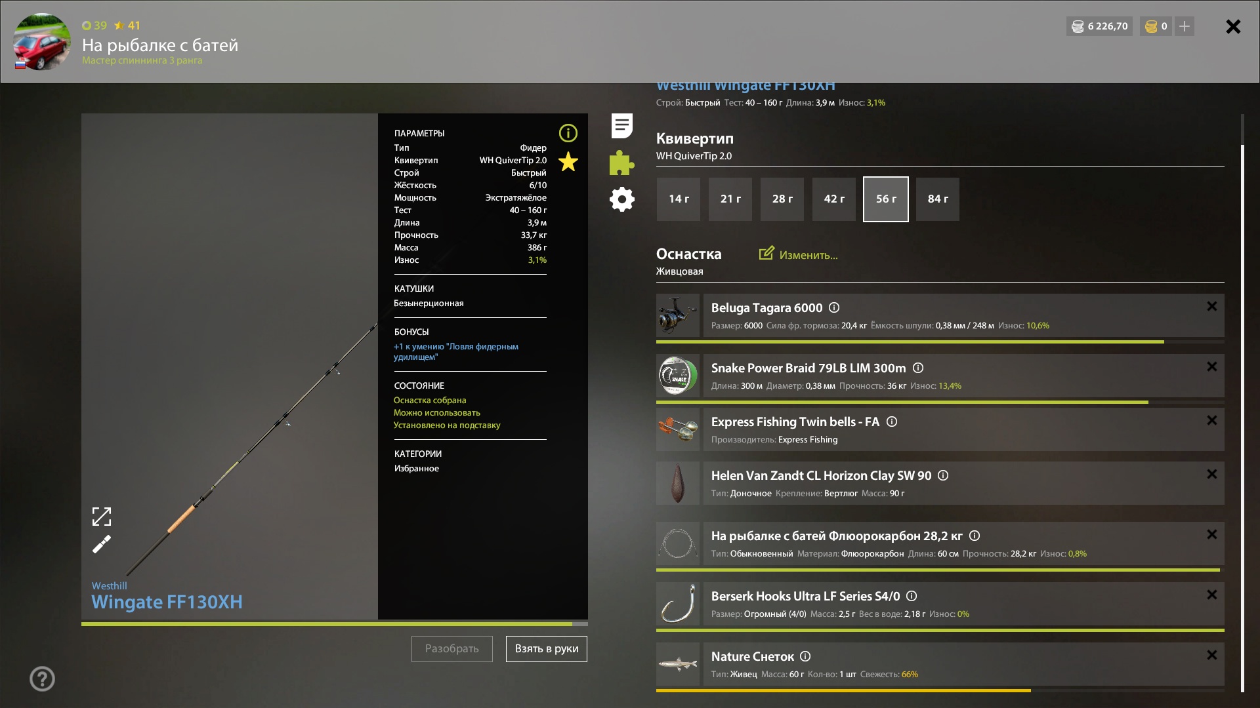
Task: Remove Helen Van Zandt sinker
Action: [1212, 474]
